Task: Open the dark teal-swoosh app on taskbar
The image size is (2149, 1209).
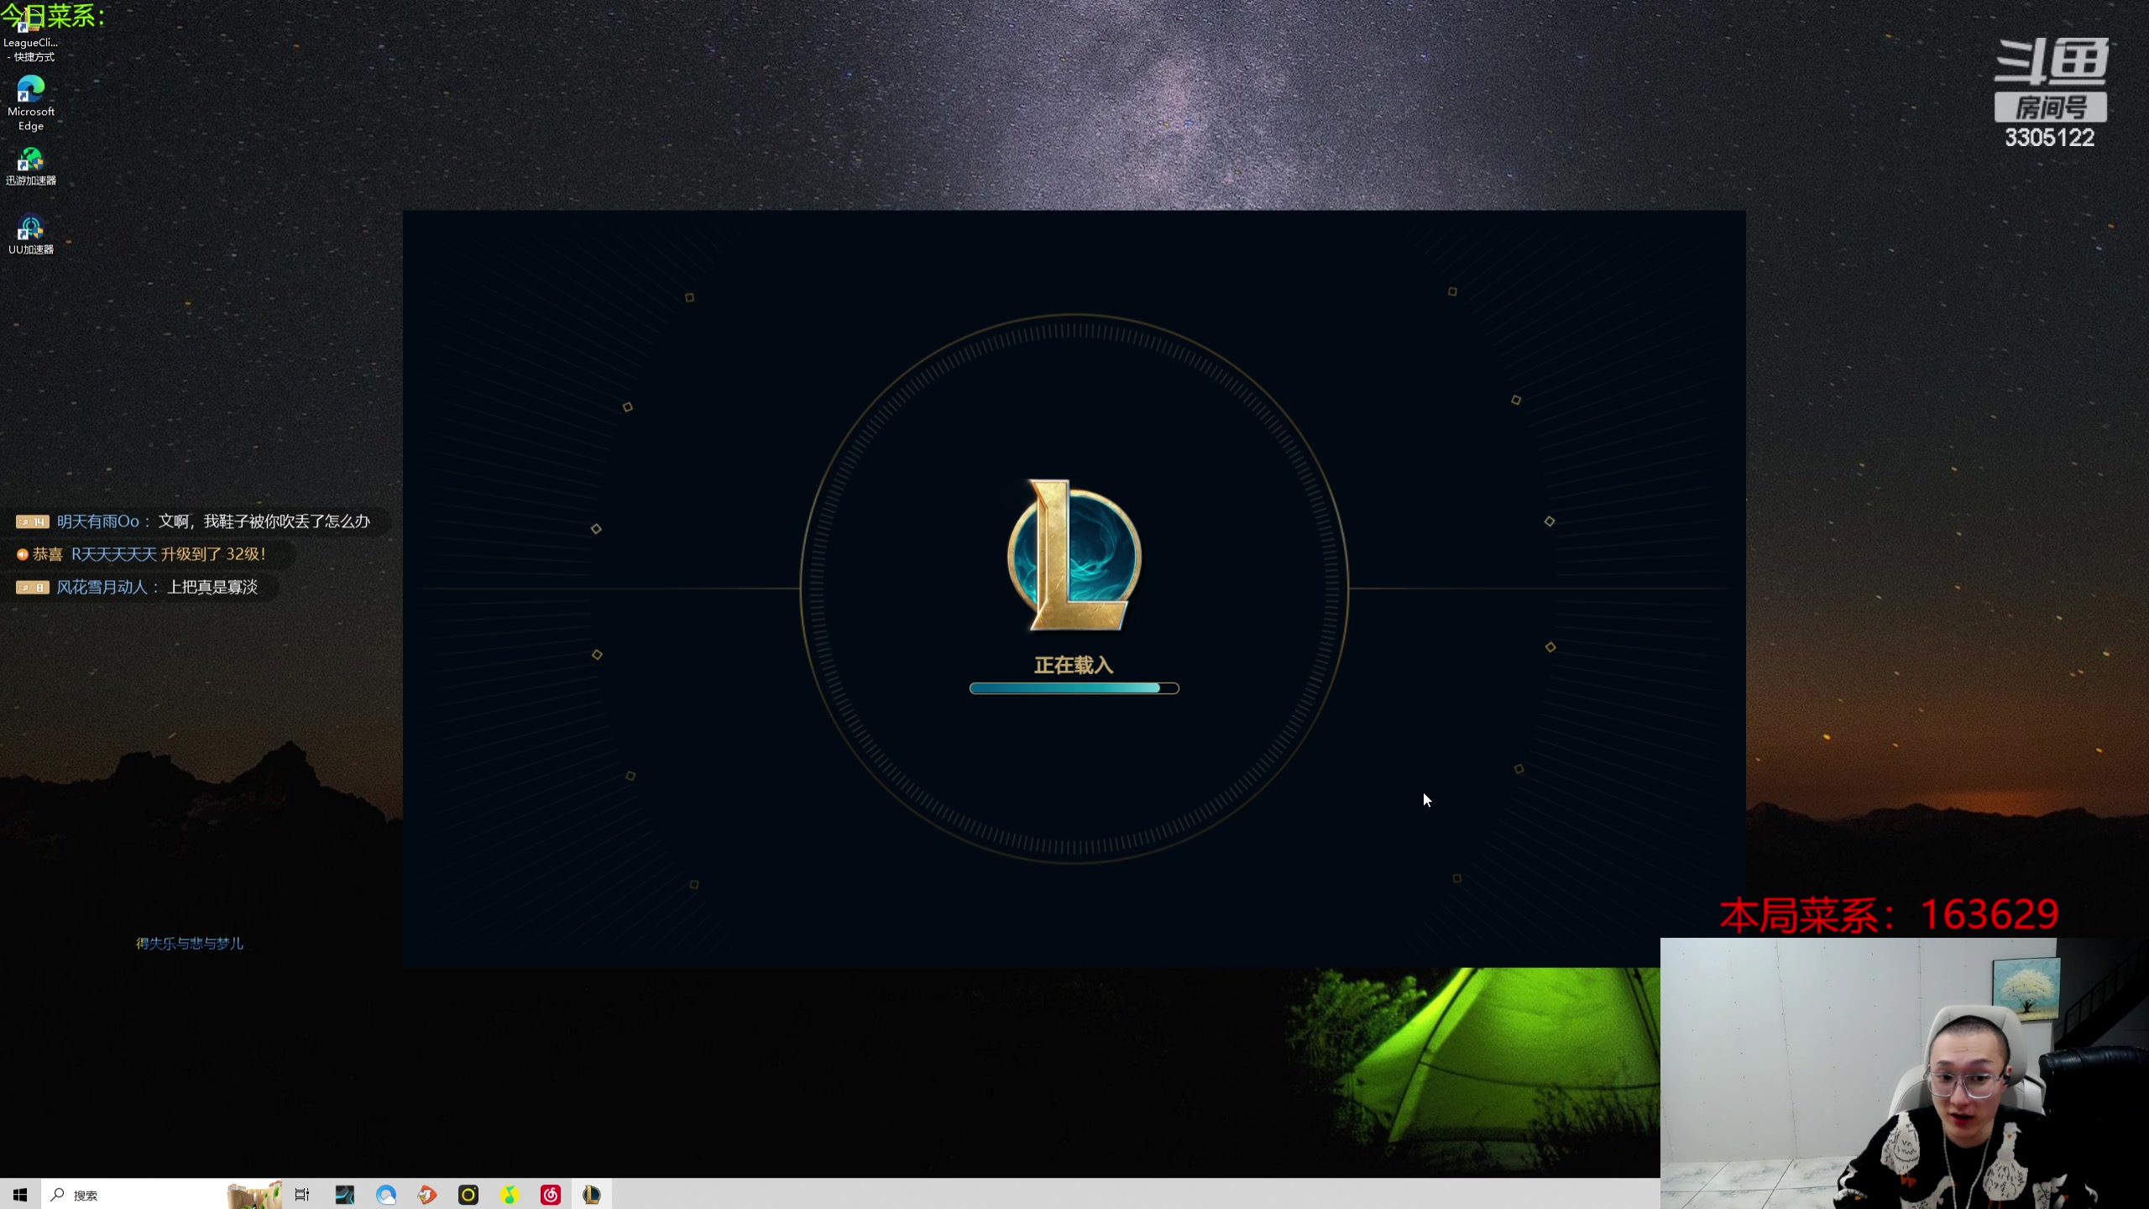Action: coord(344,1194)
